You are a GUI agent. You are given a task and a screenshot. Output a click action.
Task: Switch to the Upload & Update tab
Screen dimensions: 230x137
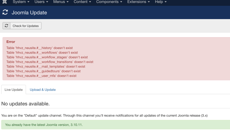coord(43,90)
